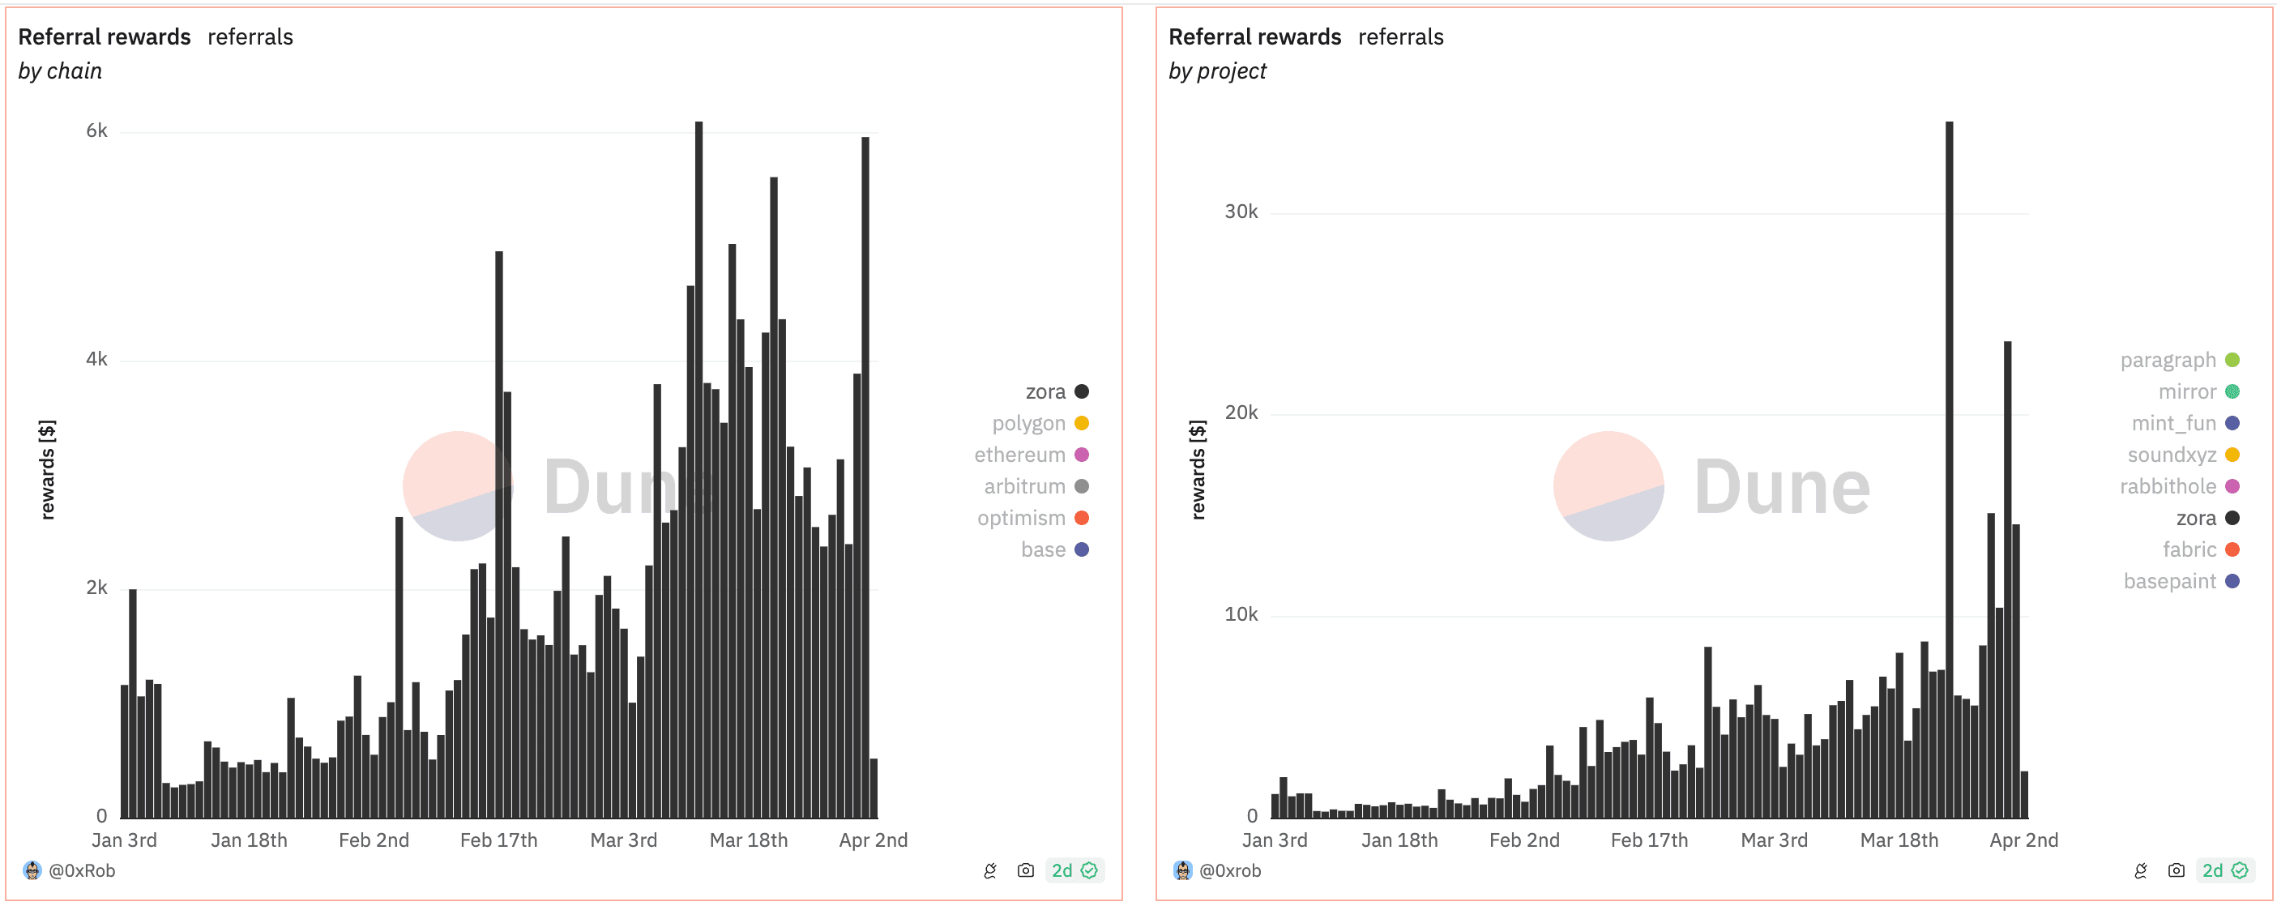Click Jan 3rd axis label in by project chart
The width and height of the screenshot is (2277, 906).
point(1275,841)
